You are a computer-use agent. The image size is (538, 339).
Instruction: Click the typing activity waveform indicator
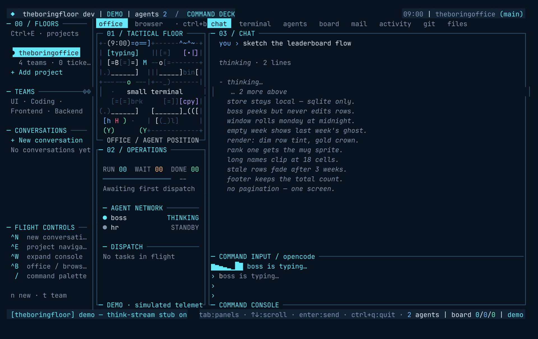227,266
